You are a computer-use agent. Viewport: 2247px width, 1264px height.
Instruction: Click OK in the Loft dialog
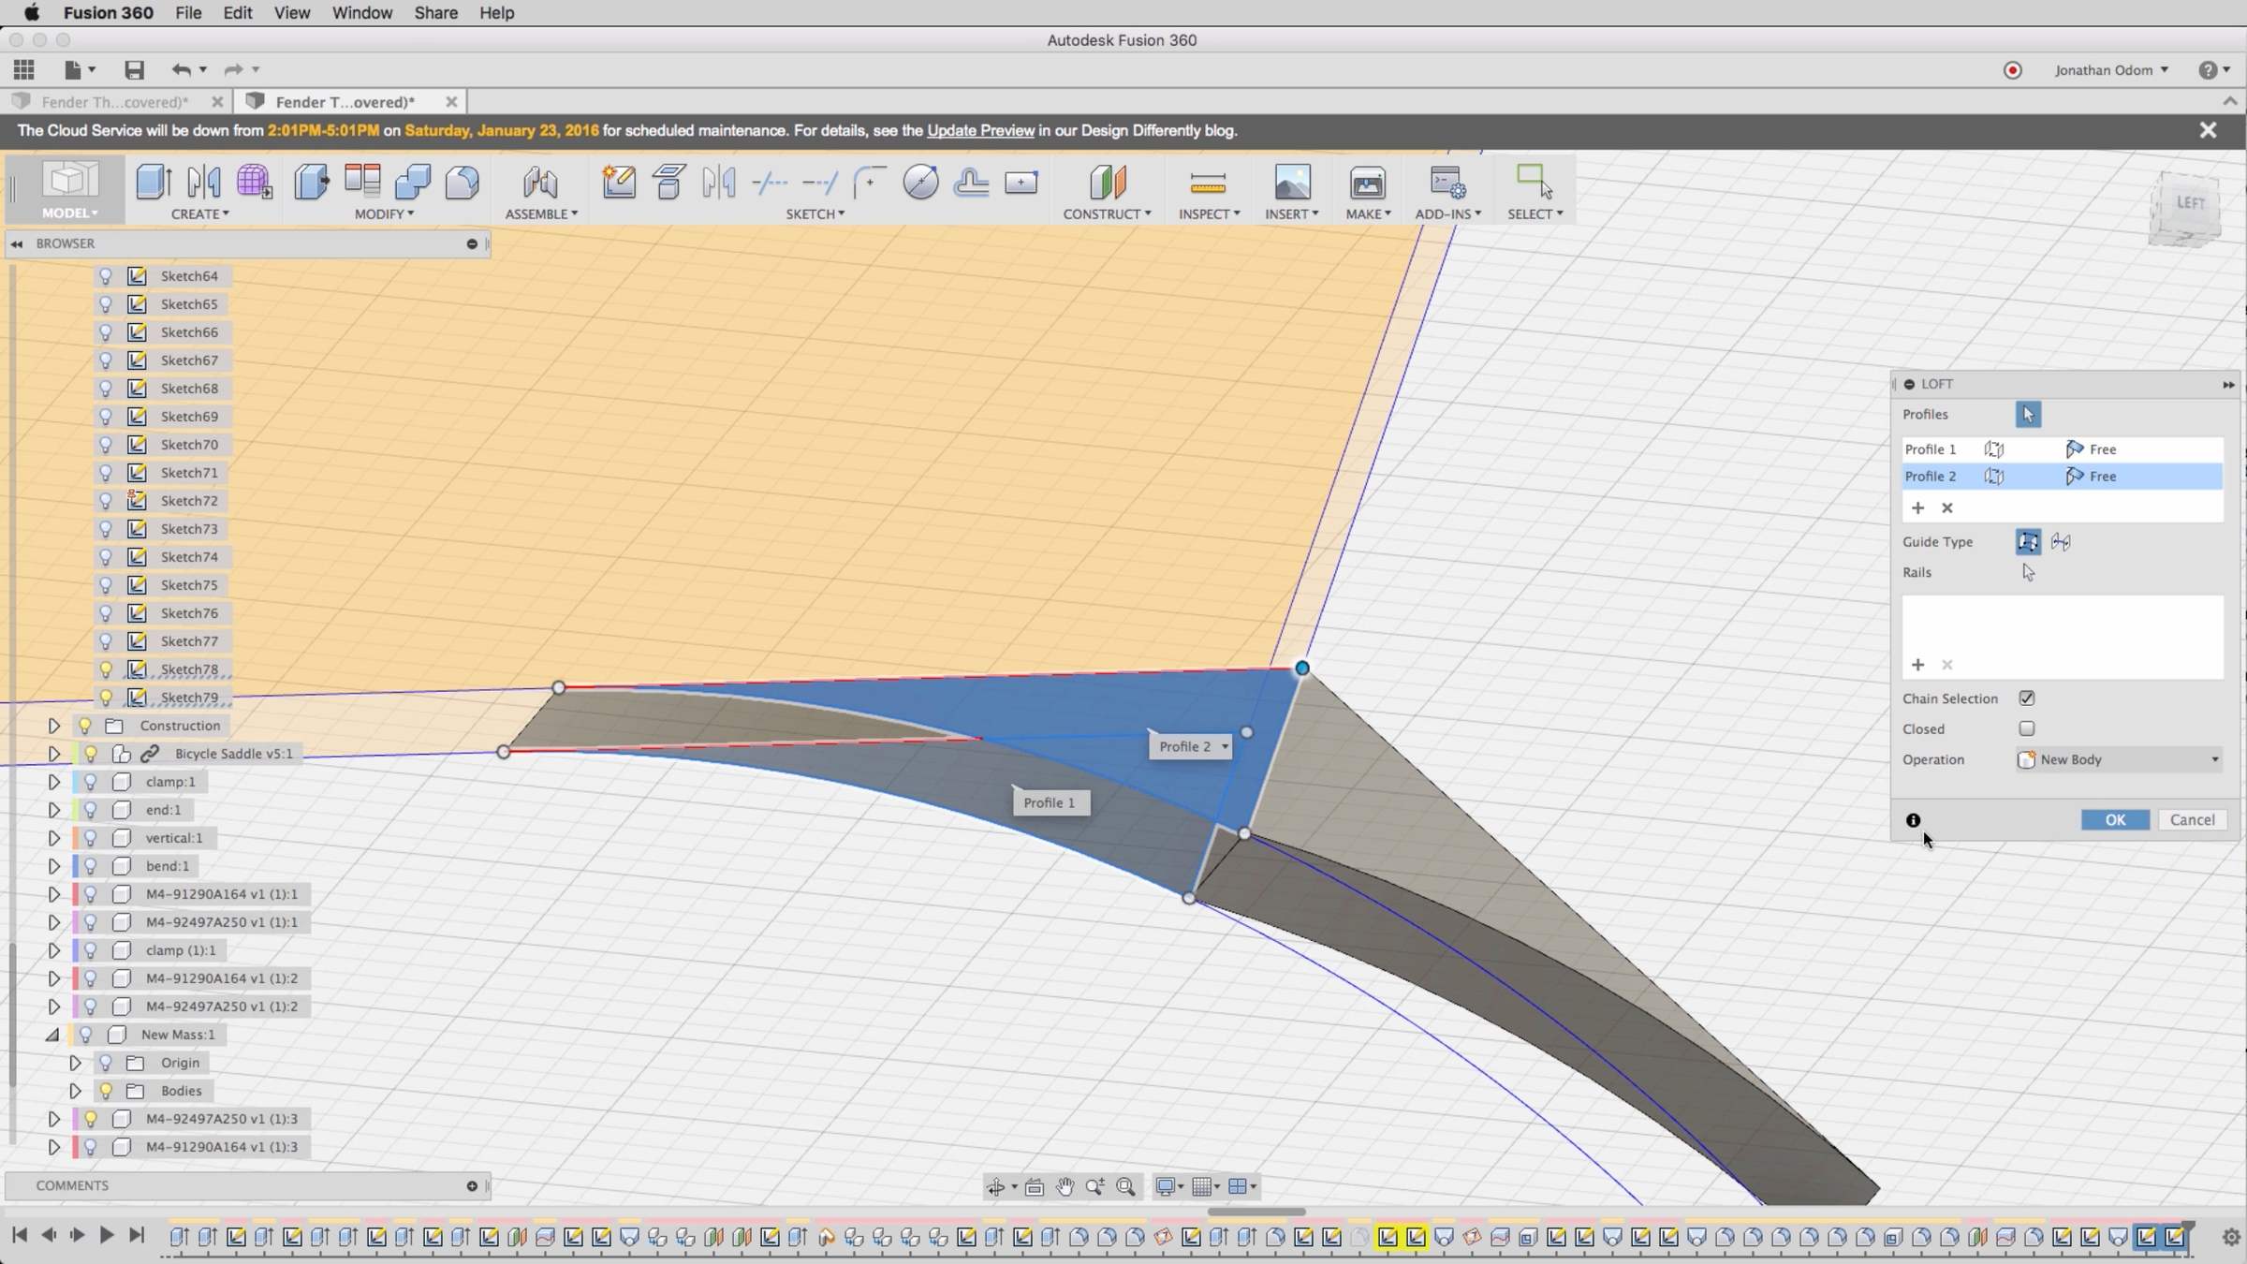[x=2114, y=819]
